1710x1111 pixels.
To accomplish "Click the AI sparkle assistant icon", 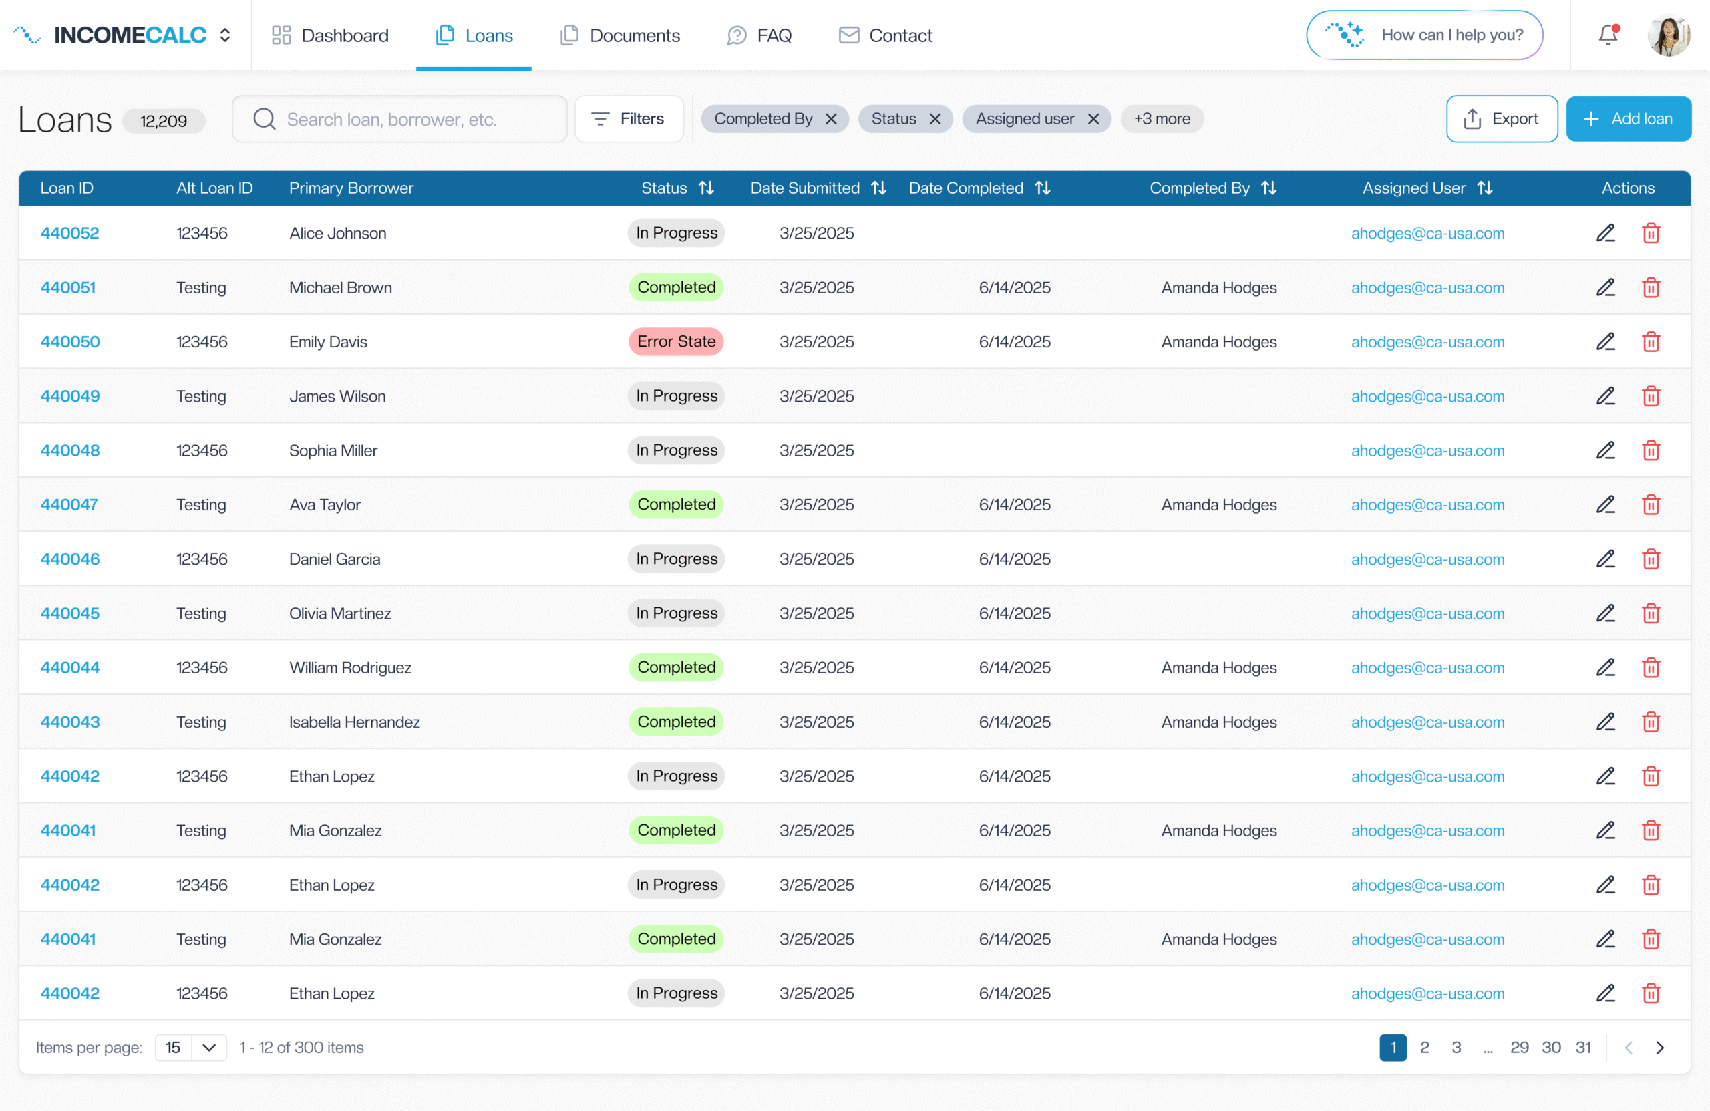I will [1345, 35].
